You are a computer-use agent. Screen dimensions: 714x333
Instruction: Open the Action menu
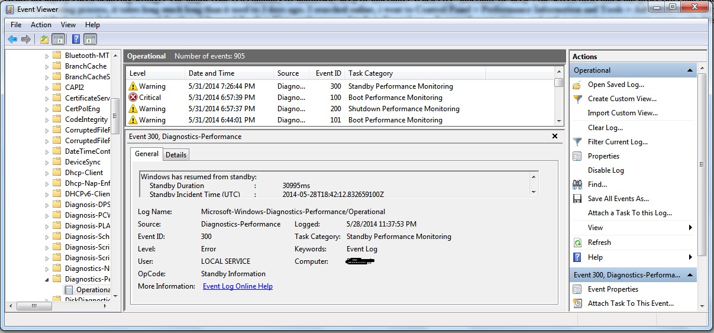41,25
